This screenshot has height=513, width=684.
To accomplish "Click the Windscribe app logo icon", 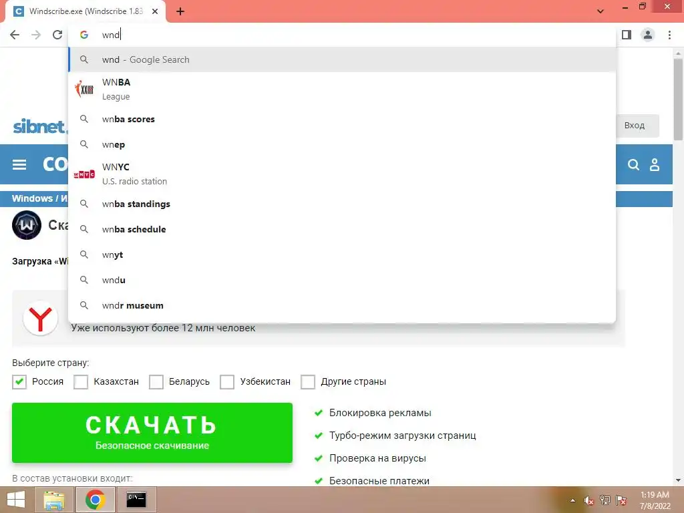I will tap(27, 225).
